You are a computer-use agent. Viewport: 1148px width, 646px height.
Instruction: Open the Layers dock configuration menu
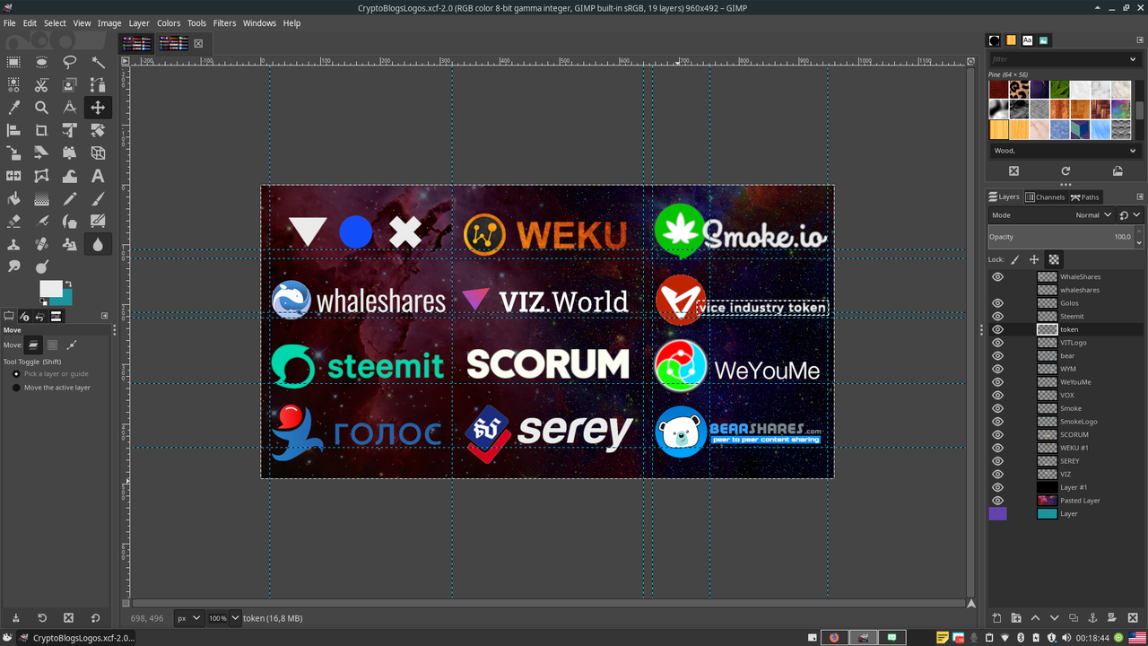1140,197
